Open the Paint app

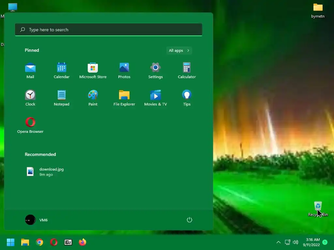click(93, 98)
